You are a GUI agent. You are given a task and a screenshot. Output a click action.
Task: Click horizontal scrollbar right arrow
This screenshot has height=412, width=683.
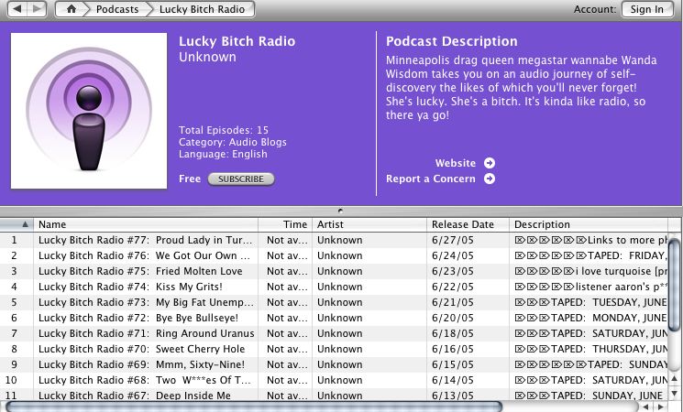coord(661,407)
